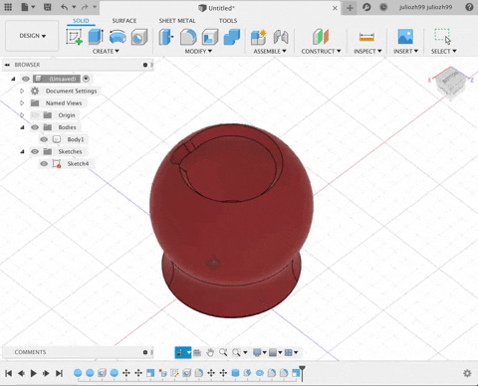Viewport: 478px width, 386px height.
Task: Open the CREATE dropdown menu
Action: click(106, 52)
